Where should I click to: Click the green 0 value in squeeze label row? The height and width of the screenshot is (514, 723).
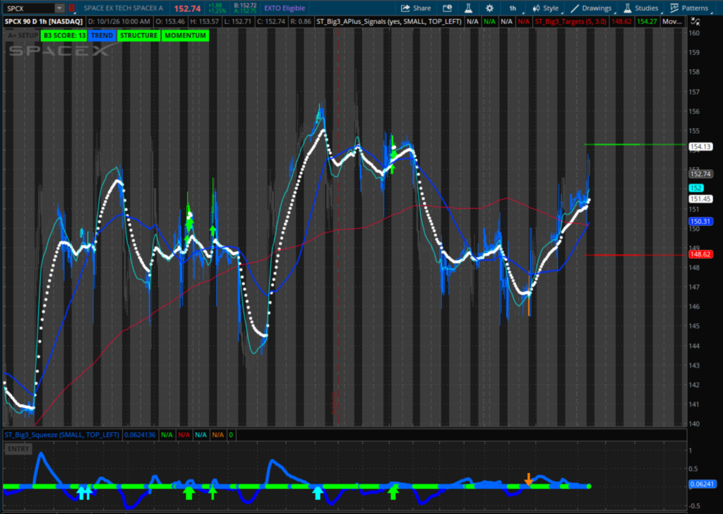231,435
